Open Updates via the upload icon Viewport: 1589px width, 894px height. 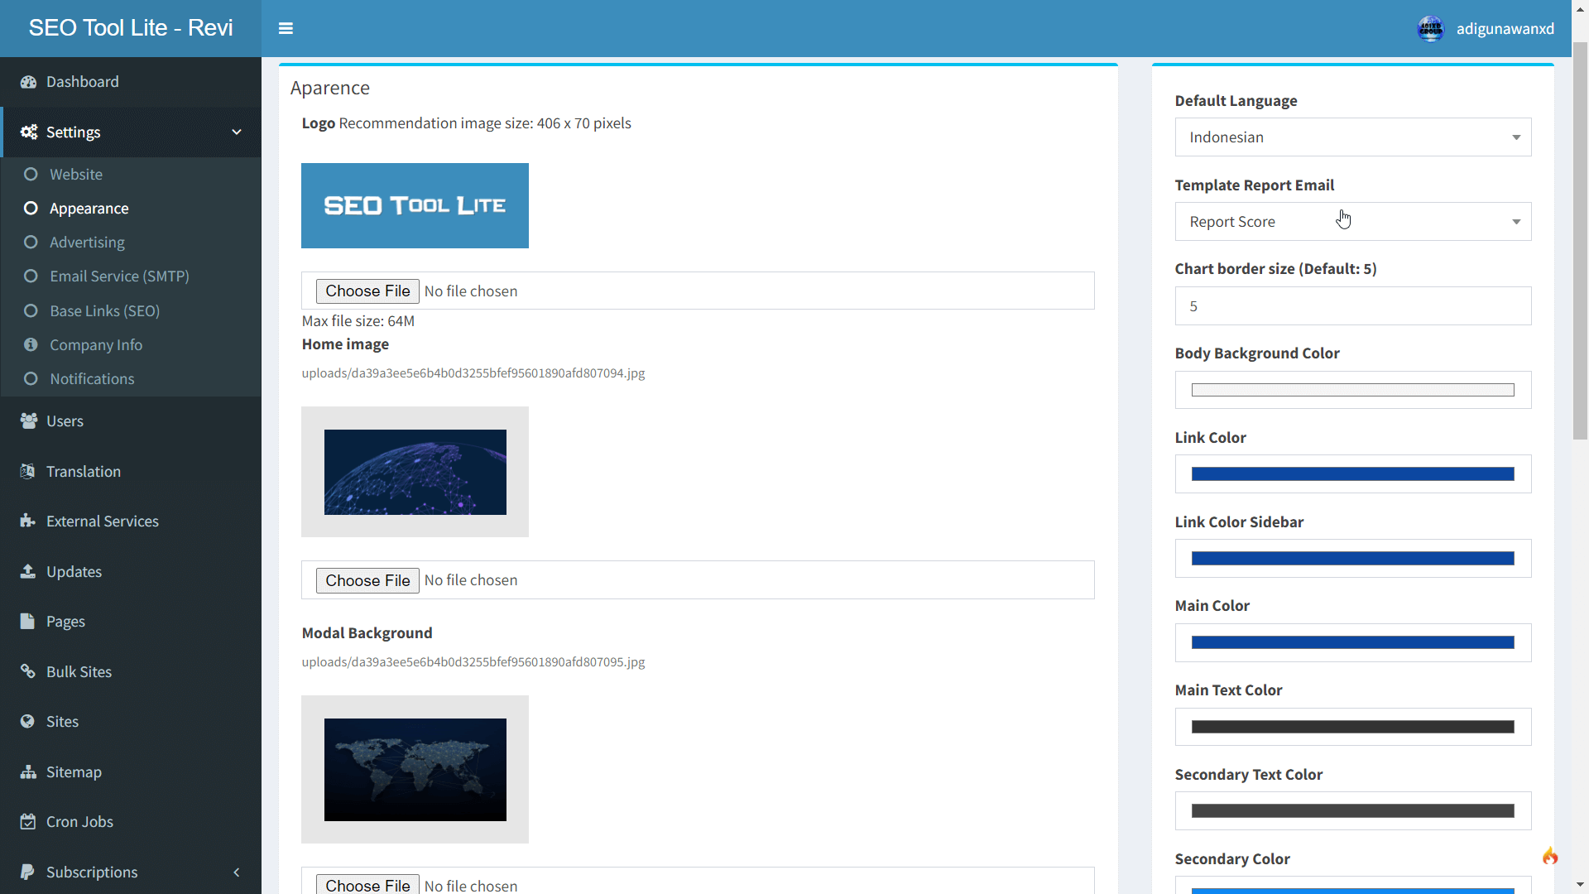click(x=27, y=571)
